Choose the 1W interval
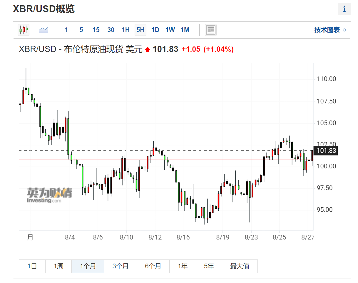The image size is (358, 283). pos(170,30)
